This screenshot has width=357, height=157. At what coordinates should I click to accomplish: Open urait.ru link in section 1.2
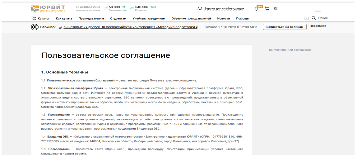point(135,93)
